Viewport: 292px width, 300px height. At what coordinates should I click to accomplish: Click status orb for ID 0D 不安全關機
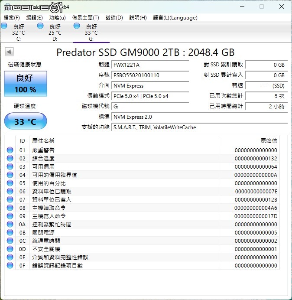point(10,249)
